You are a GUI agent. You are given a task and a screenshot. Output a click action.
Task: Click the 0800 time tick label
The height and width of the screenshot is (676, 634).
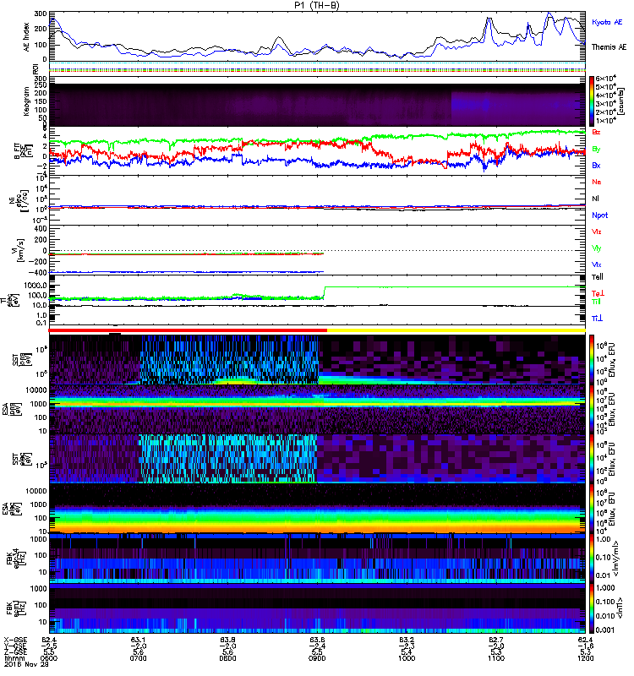(x=227, y=658)
